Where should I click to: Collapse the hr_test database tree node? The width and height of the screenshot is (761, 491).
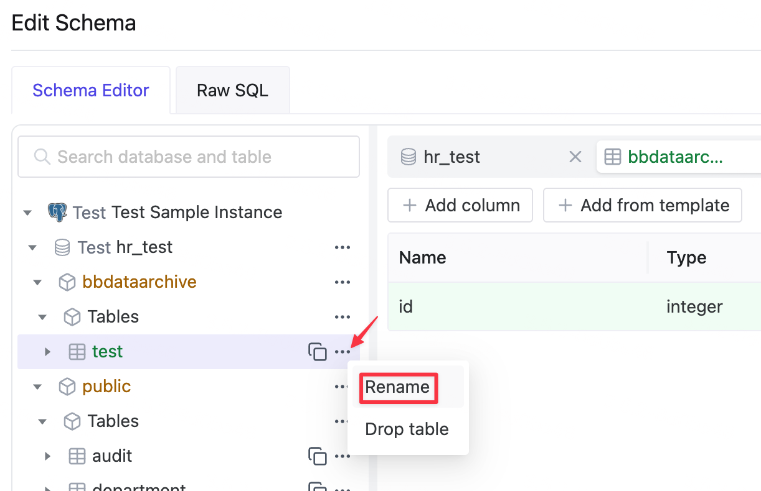(x=32, y=247)
